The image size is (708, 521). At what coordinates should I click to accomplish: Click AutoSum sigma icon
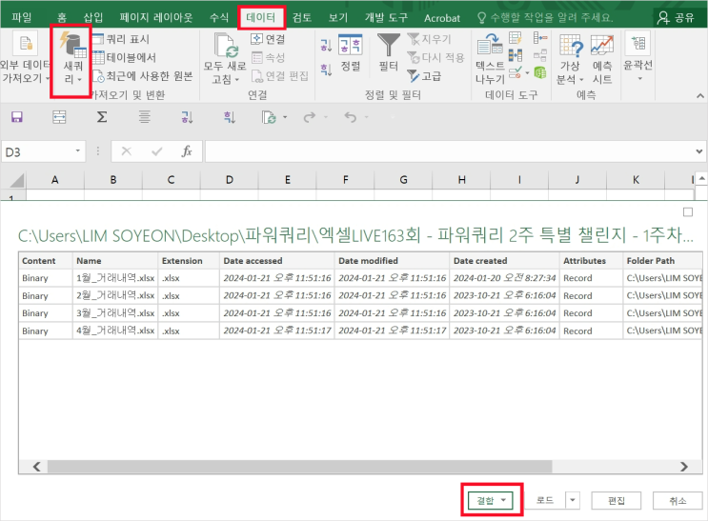(102, 117)
